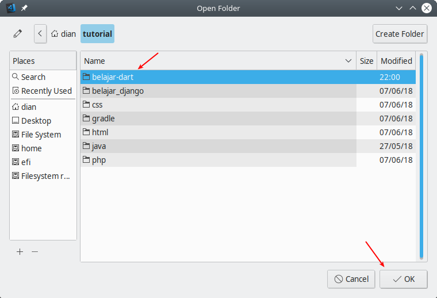The image size is (437, 298).
Task: Click the tutorial breadcrumb button
Action: (x=97, y=33)
